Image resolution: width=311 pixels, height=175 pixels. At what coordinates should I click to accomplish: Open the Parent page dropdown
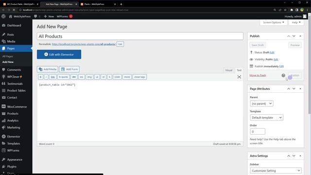261,104
